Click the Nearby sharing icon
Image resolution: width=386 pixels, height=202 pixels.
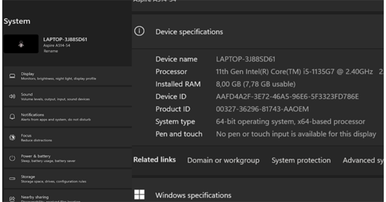tap(12, 198)
